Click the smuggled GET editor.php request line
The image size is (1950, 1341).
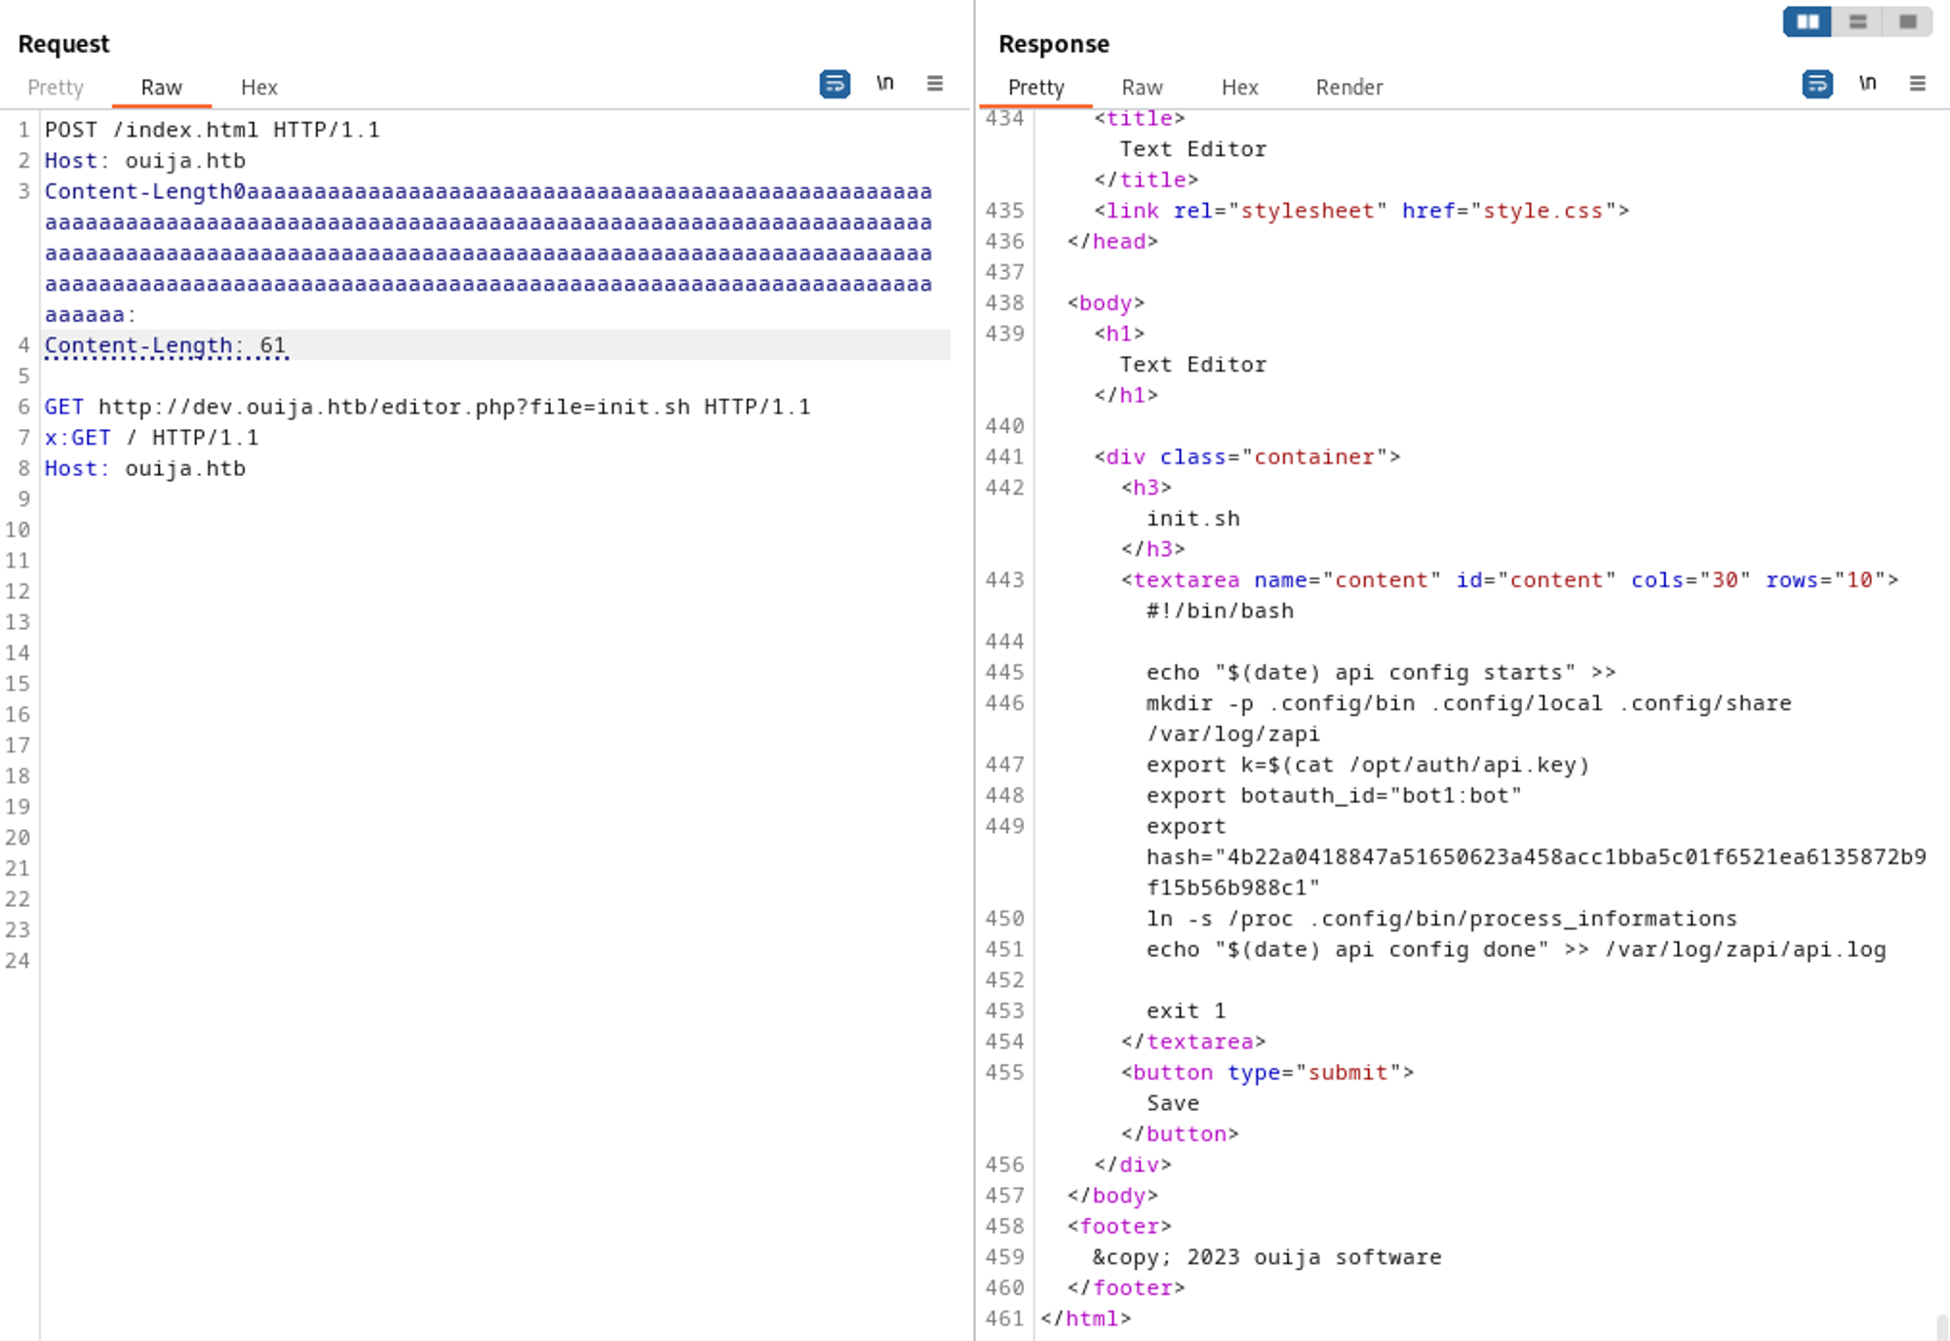(x=427, y=407)
